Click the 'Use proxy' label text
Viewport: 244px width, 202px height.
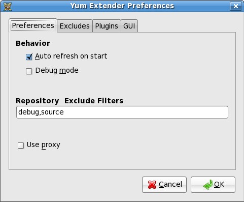(x=44, y=145)
